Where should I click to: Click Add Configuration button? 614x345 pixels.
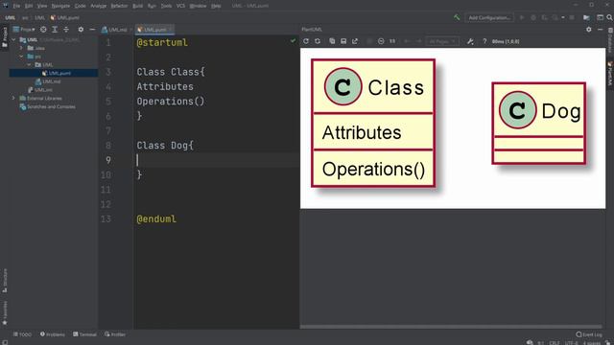coord(489,17)
